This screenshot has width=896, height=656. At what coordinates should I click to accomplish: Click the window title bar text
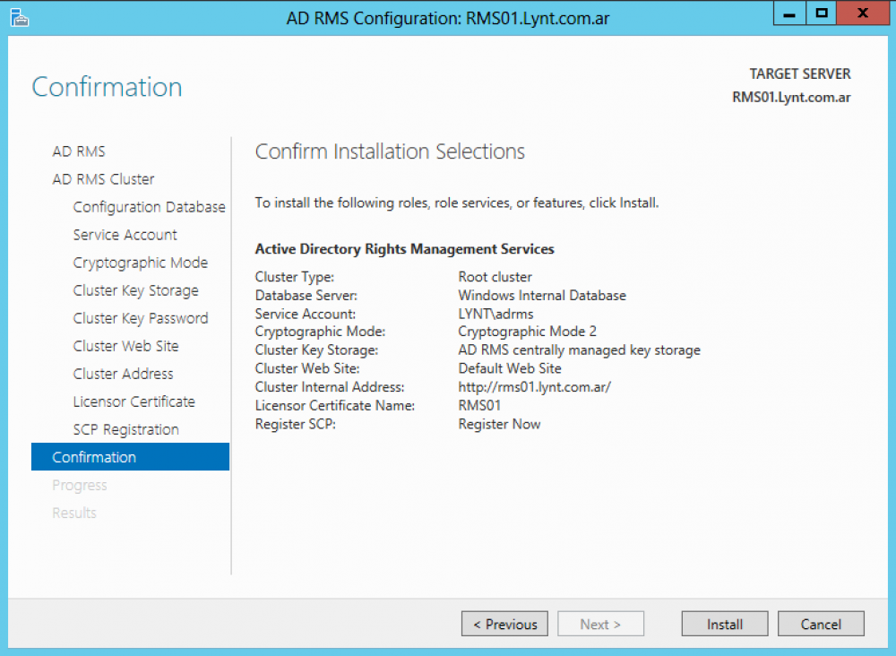coord(448,18)
